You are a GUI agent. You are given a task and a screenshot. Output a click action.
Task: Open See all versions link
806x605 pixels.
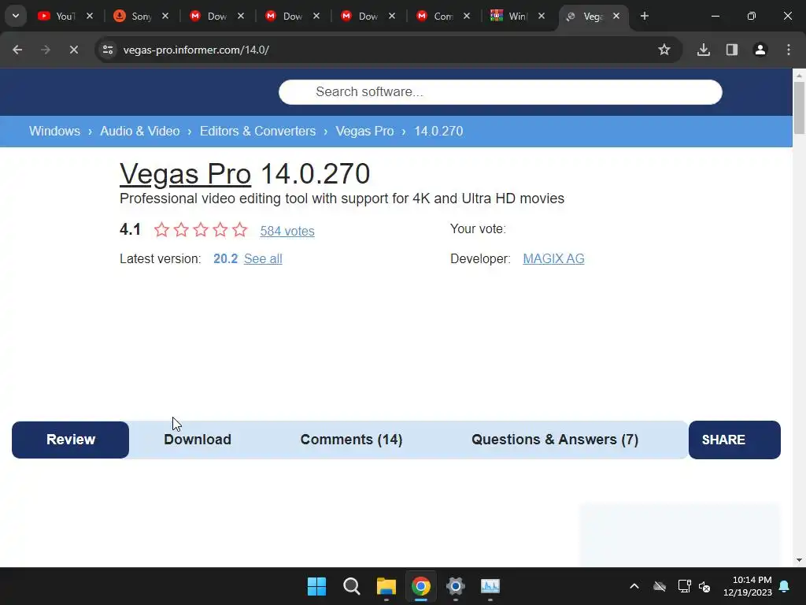click(263, 258)
